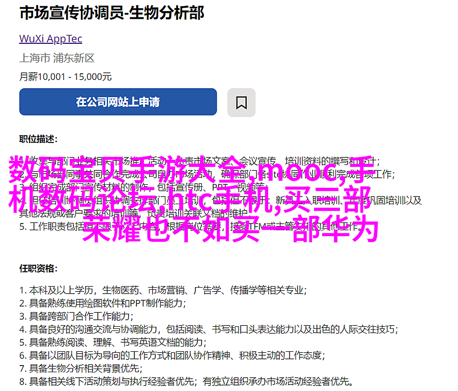Click the salary text 月薪10,001 - 15,000元
The width and height of the screenshot is (458, 391).
[x=66, y=77]
